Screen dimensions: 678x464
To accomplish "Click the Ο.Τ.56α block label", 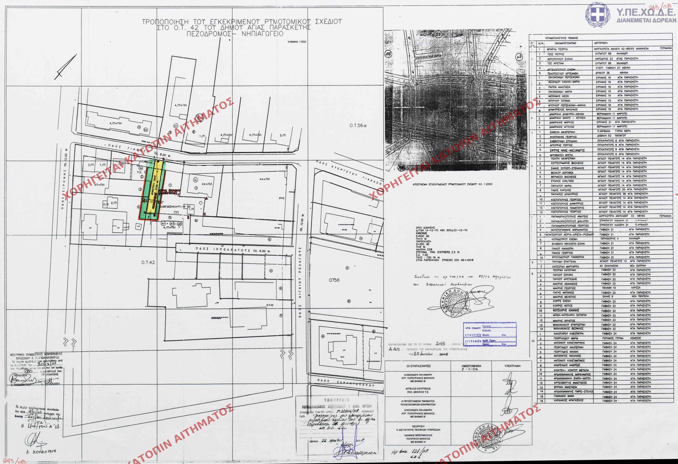I will pos(358,126).
